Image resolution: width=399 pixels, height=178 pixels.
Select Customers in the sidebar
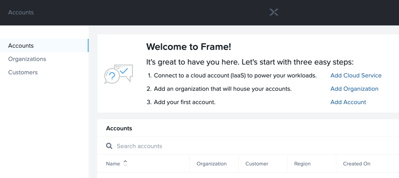point(23,73)
